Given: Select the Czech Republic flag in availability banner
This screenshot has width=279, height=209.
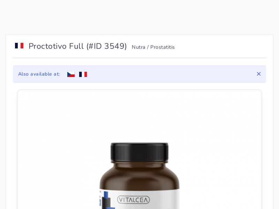Looking at the screenshot, I should 71,74.
